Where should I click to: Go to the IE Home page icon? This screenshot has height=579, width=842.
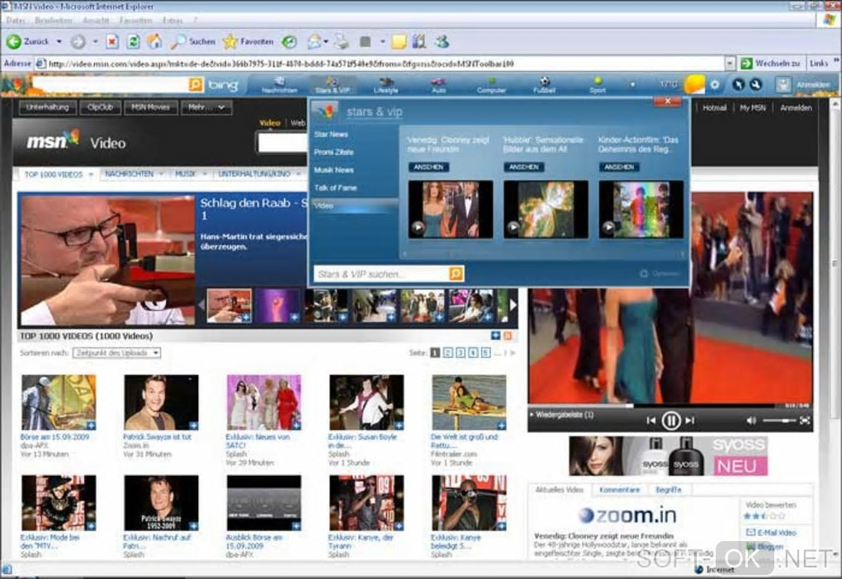[x=154, y=41]
